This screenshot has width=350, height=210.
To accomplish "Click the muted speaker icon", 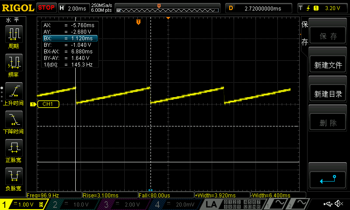I will point(339,203).
